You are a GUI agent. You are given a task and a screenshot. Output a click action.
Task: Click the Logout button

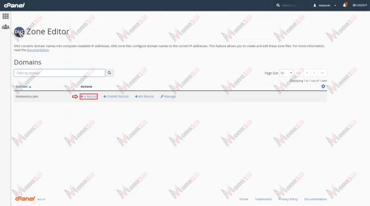coord(360,5)
